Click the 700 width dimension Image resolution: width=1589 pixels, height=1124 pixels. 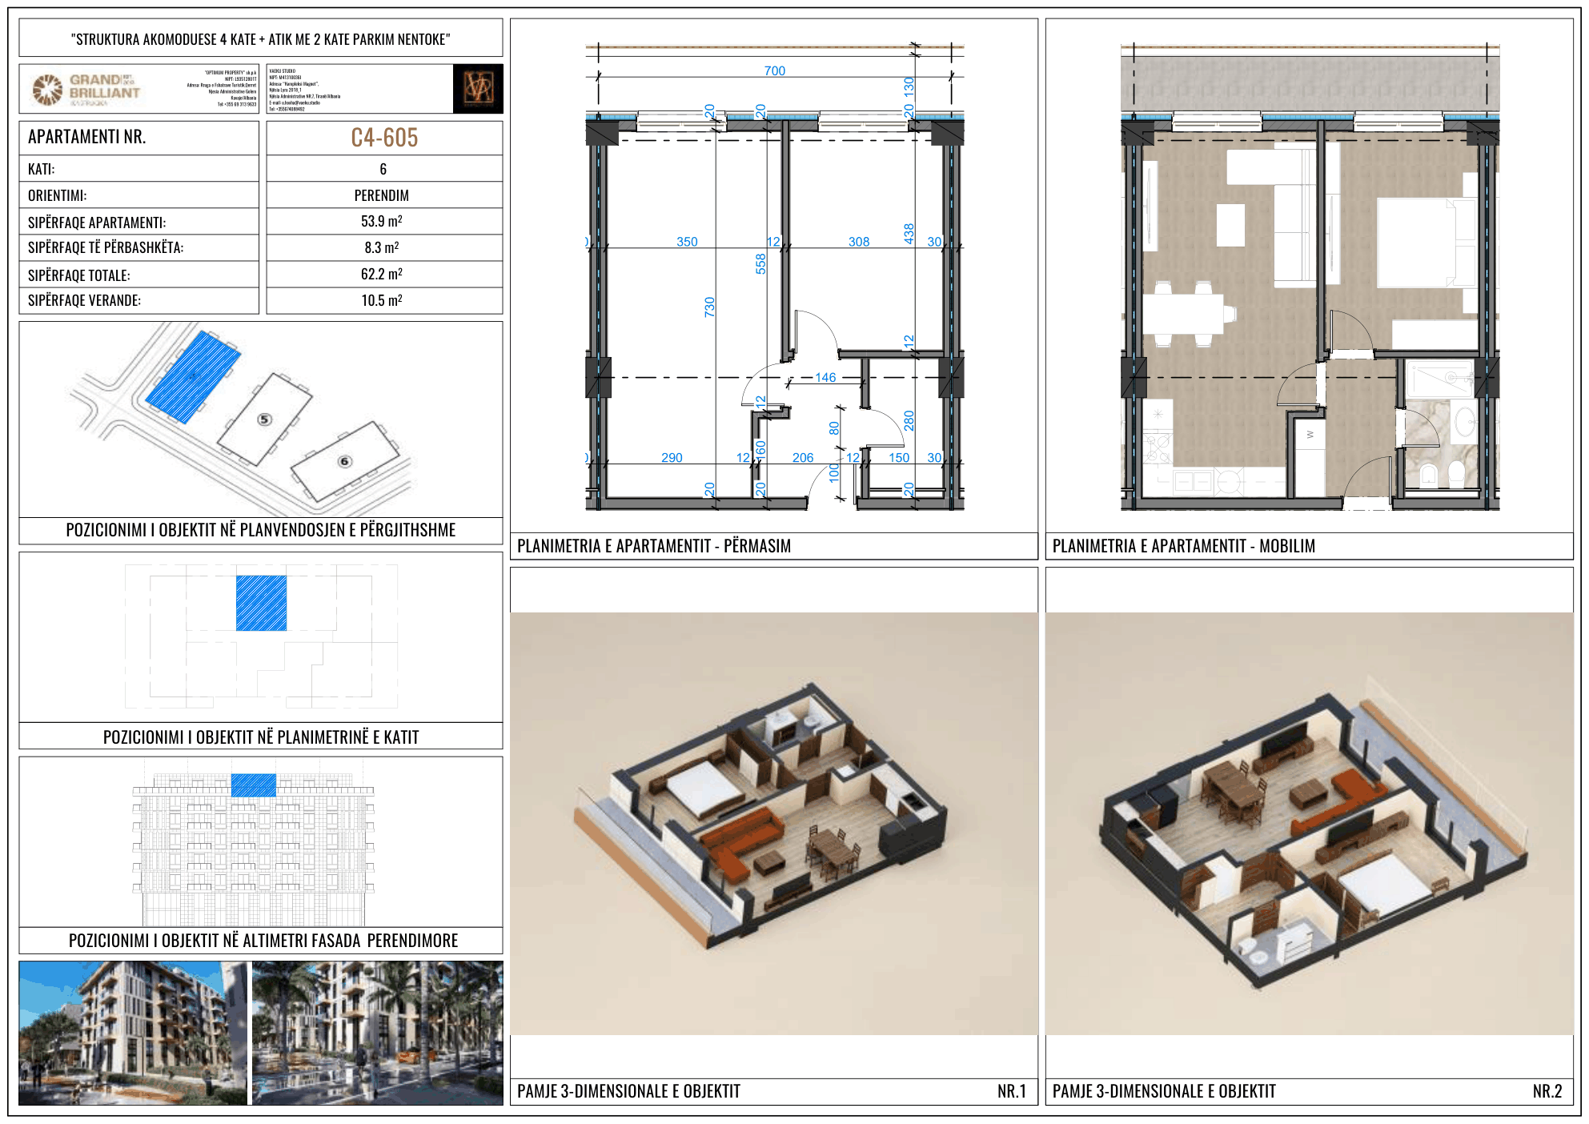click(775, 70)
